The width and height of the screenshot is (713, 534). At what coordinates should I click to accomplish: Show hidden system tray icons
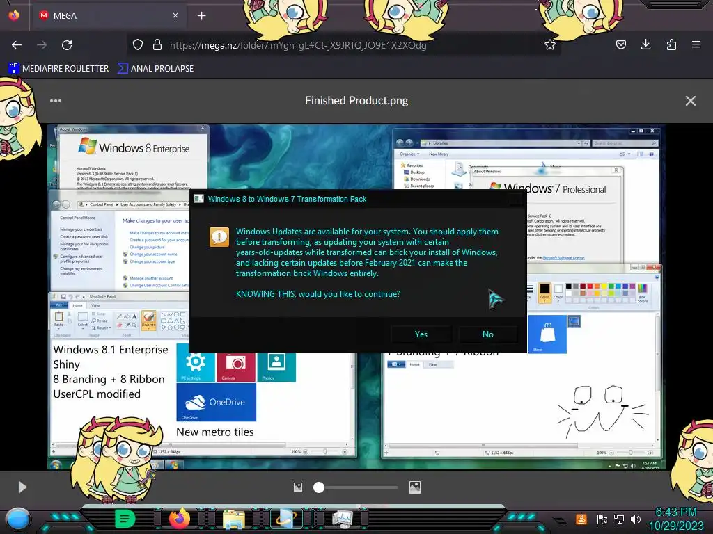pos(560,520)
